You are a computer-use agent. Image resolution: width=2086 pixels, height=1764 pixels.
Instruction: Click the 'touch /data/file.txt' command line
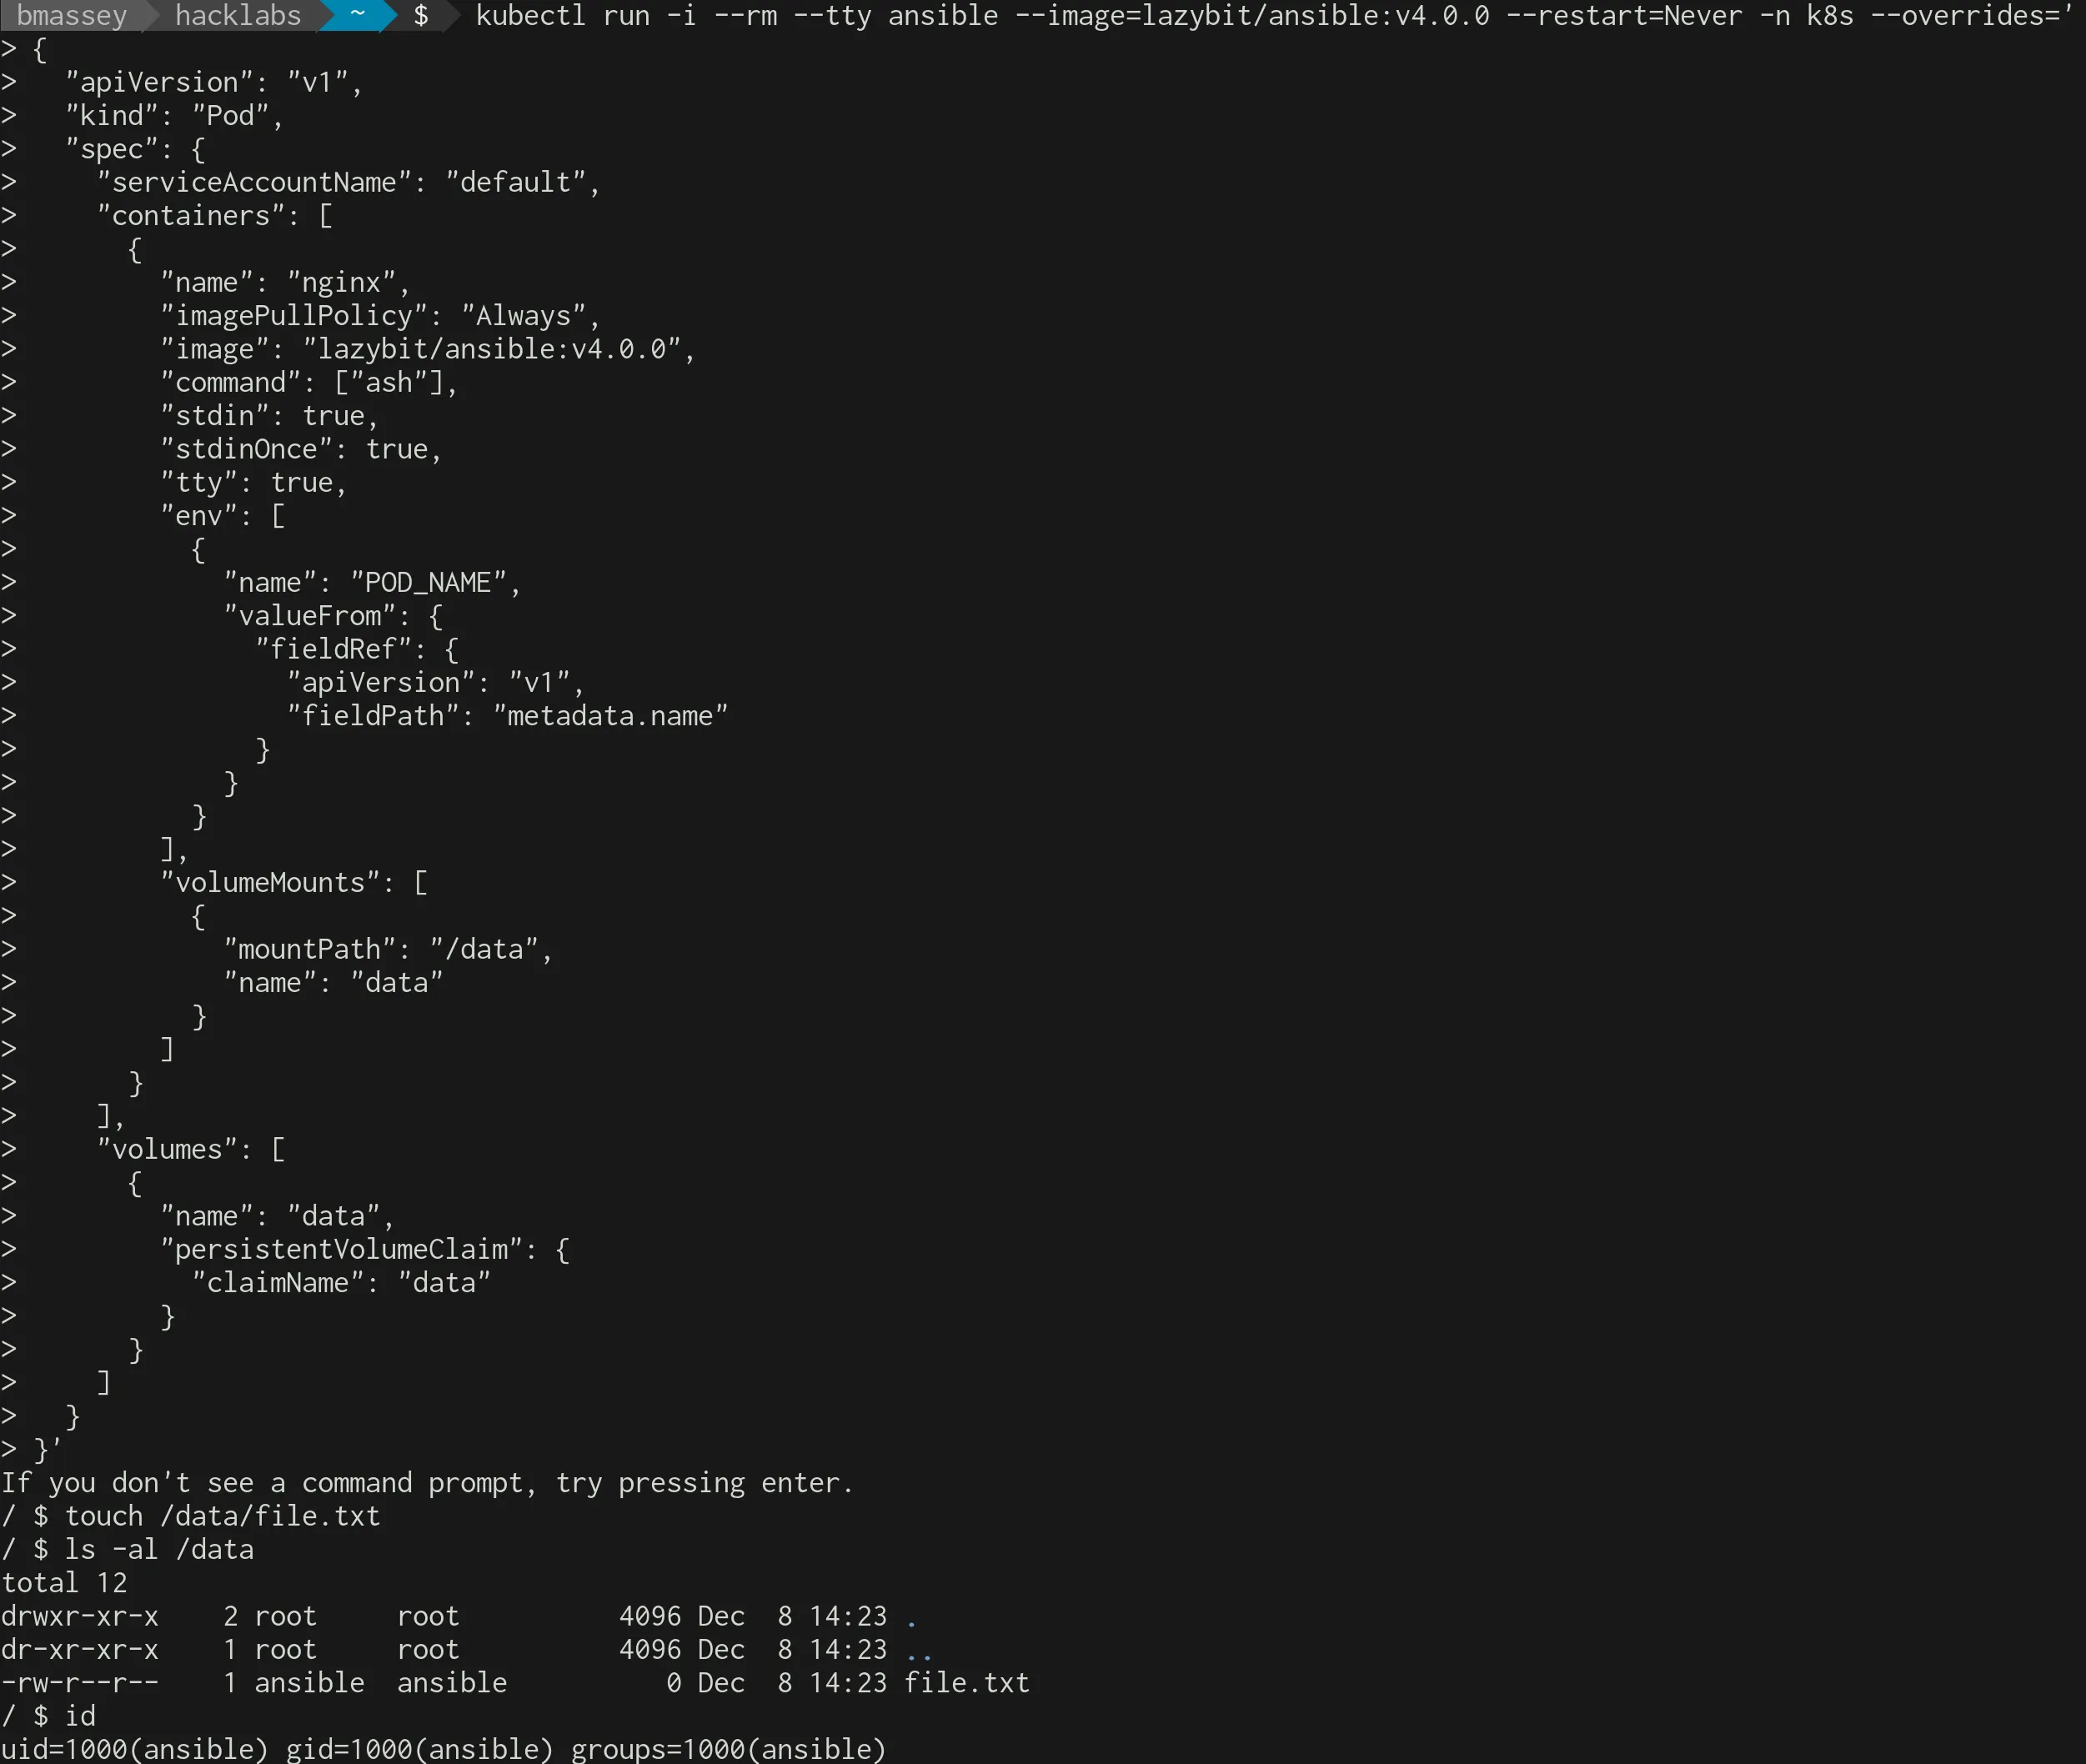click(x=222, y=1516)
